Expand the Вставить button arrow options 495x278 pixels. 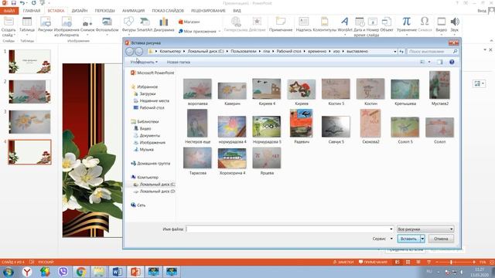422,239
